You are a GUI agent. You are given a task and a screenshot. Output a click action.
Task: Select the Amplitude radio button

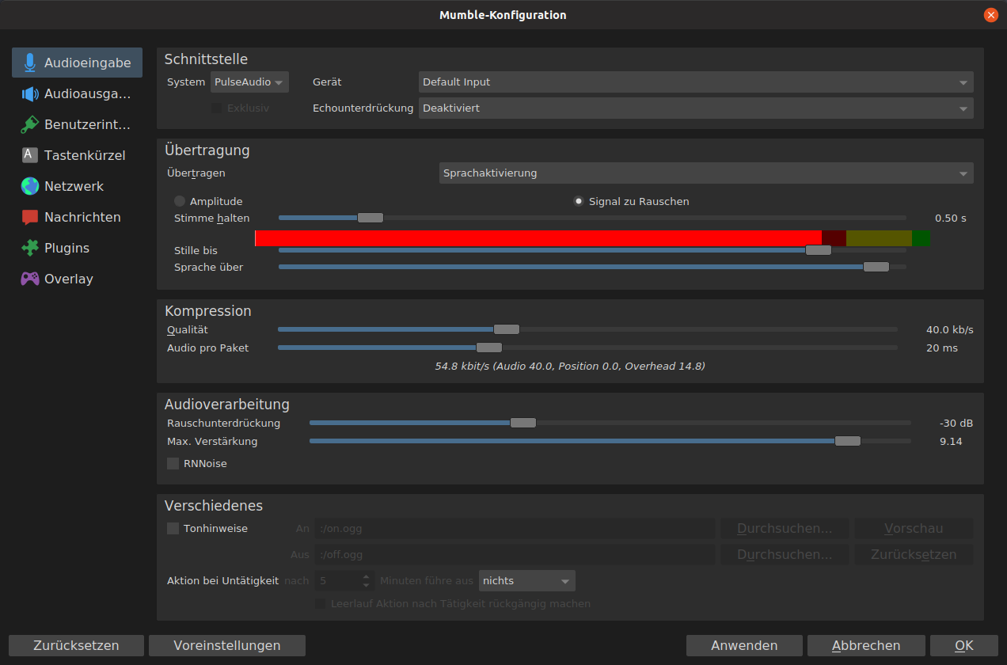(180, 202)
